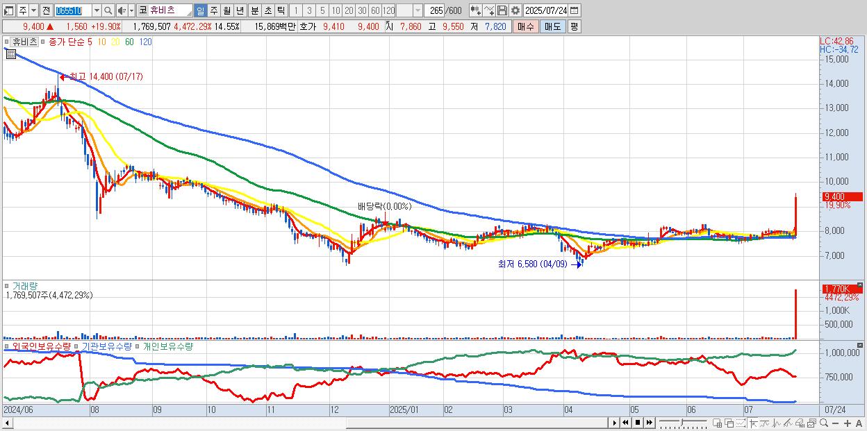Click the bar count field showing 265
The height and width of the screenshot is (431, 867).
(433, 10)
